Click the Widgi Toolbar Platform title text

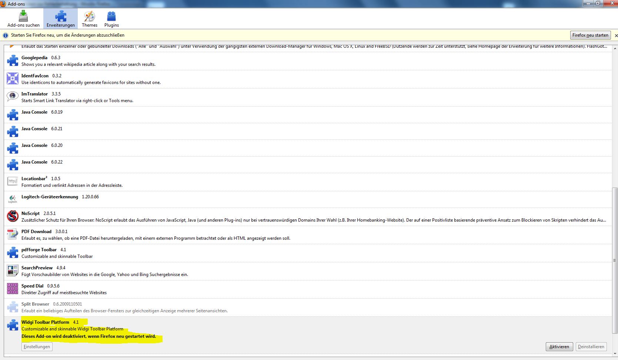click(x=45, y=322)
